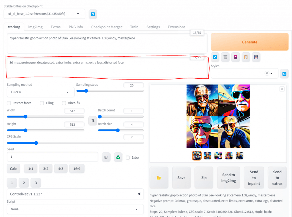
Task: Set aspect ratio to 4:3
Action: point(61,169)
